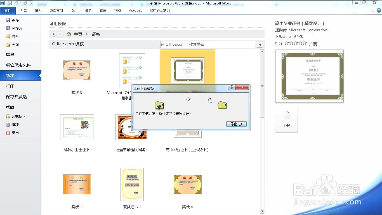Open the Acrobat tab
Screen dimensions: 382x215
click(135, 10)
